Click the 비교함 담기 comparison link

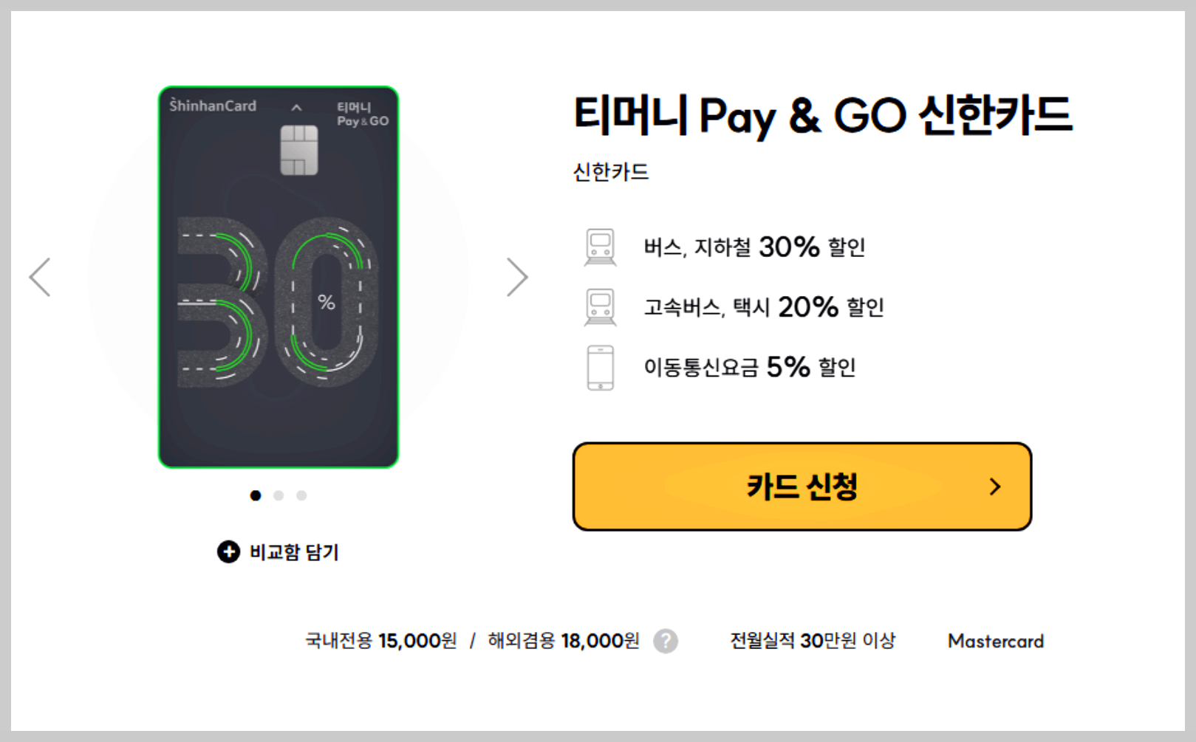coord(294,552)
